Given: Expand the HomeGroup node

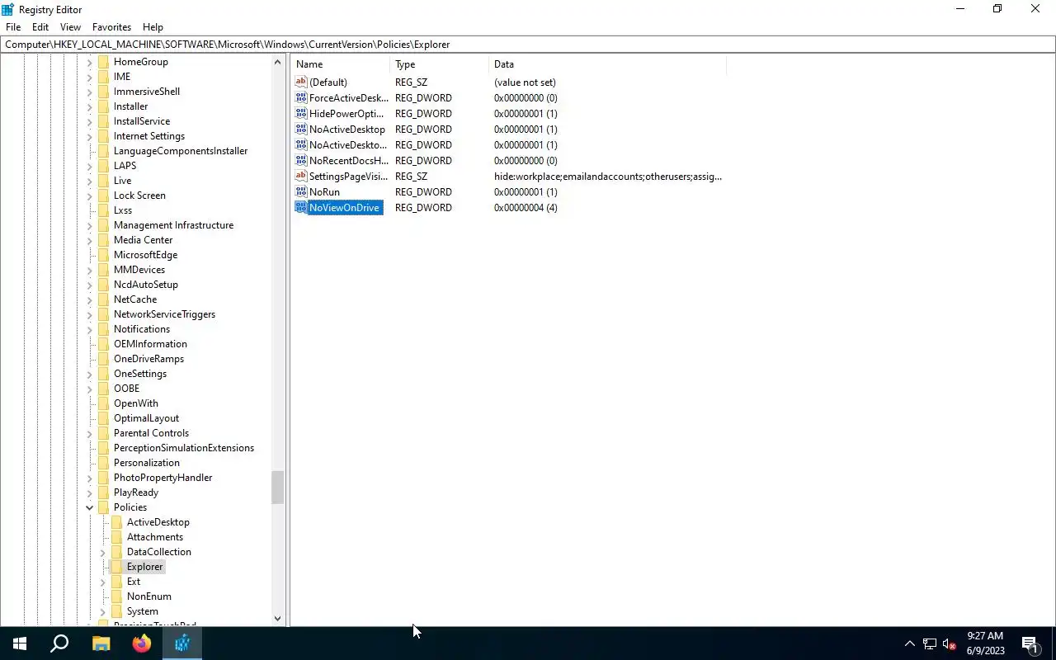Looking at the screenshot, I should (90, 62).
